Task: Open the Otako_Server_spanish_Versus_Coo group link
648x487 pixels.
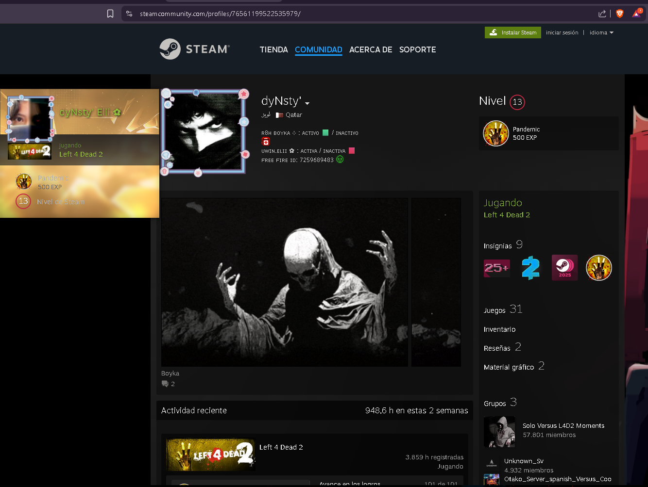Action: point(558,479)
